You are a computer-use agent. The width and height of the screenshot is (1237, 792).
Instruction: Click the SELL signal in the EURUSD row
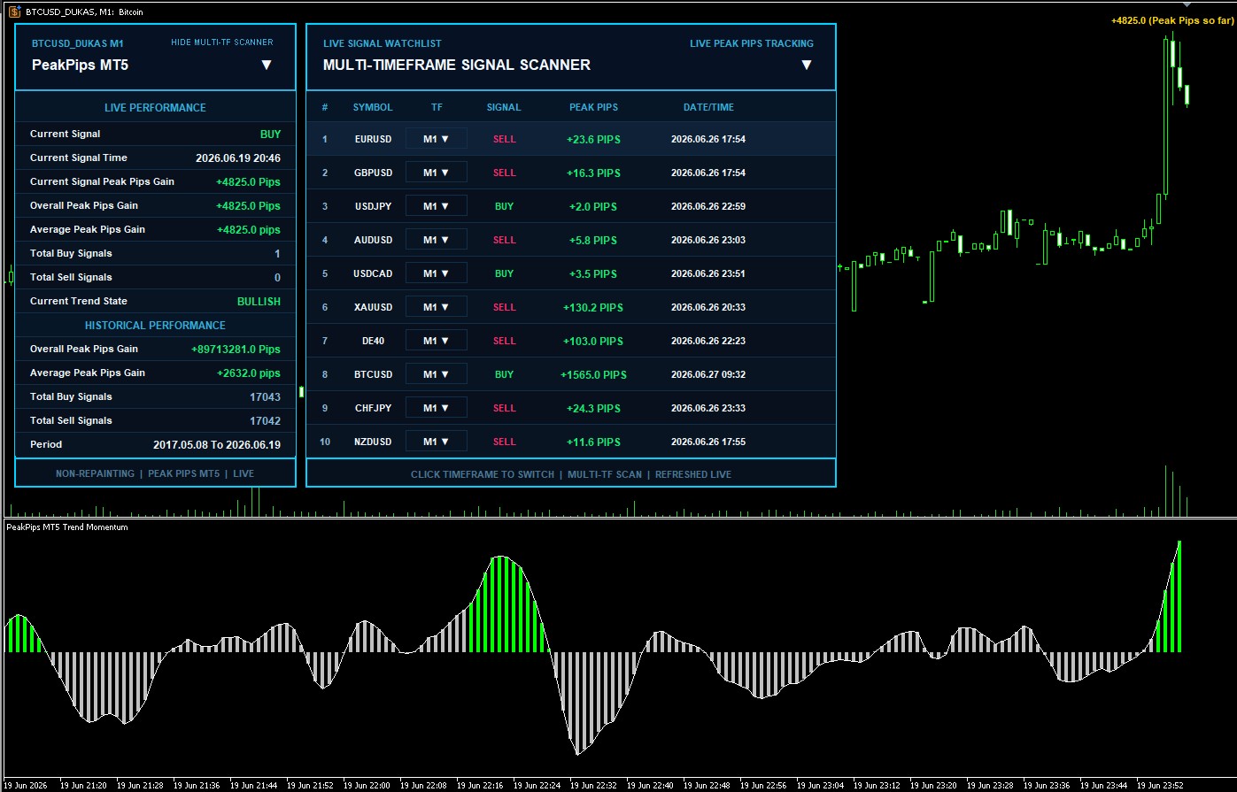504,139
